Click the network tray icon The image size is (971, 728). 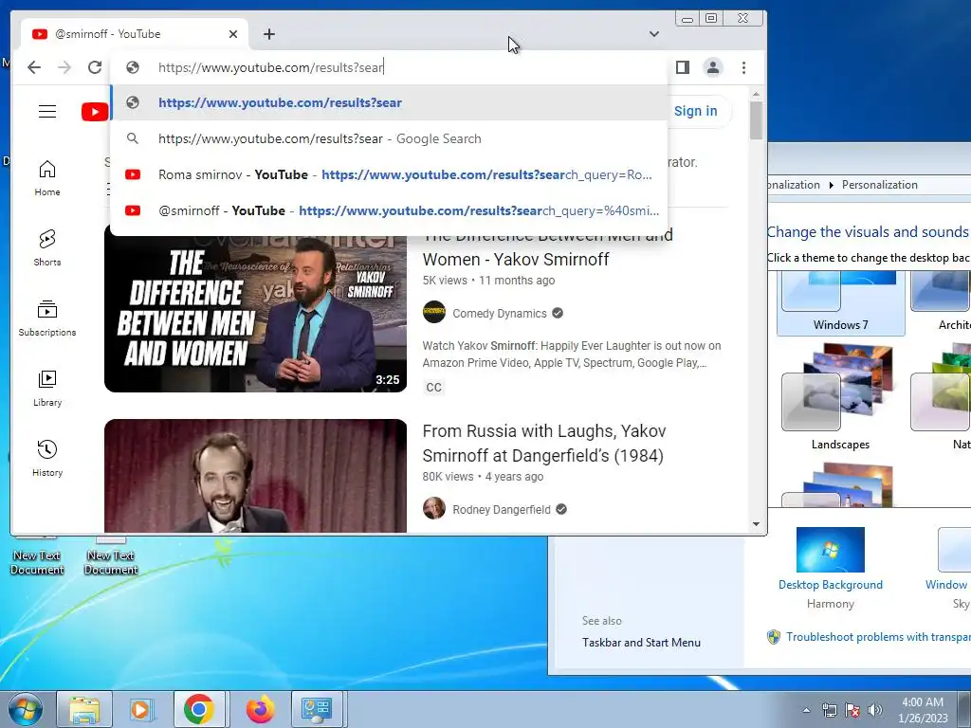829,710
